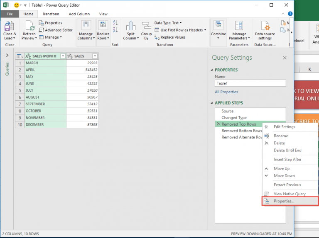This screenshot has height=238, width=319.
Task: Expand the Queries side pane
Action: pyautogui.click(x=7, y=55)
